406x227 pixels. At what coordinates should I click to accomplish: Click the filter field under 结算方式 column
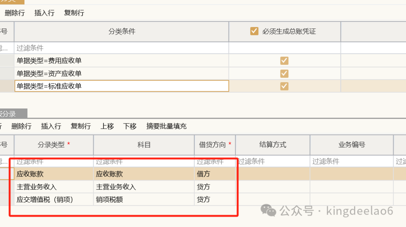(x=273, y=161)
